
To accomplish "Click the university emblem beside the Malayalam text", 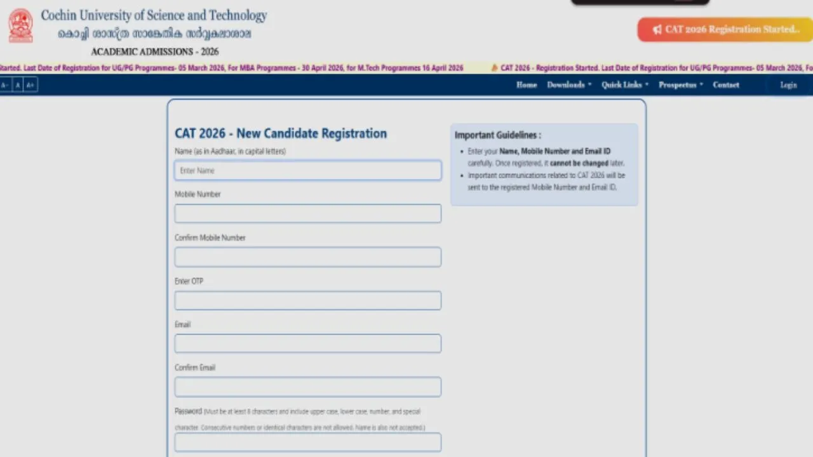I will (20, 25).
